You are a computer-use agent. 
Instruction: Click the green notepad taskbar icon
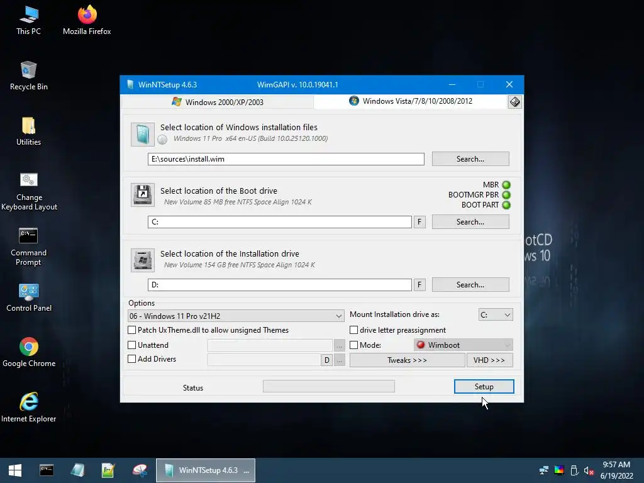click(x=108, y=470)
